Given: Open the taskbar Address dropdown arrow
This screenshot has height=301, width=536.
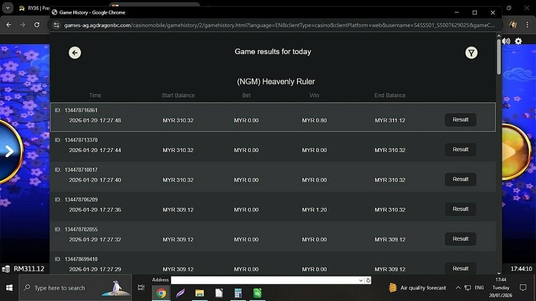Looking at the screenshot, I should tap(361, 280).
